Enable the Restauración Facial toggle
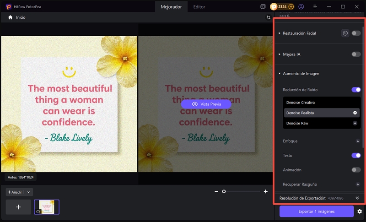The image size is (366, 222). pos(356,33)
